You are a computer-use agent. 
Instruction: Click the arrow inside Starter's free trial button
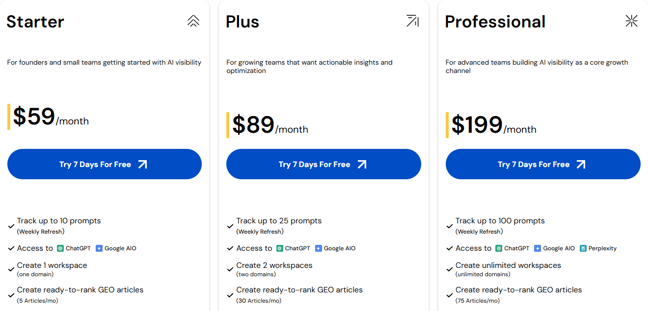pyautogui.click(x=143, y=164)
